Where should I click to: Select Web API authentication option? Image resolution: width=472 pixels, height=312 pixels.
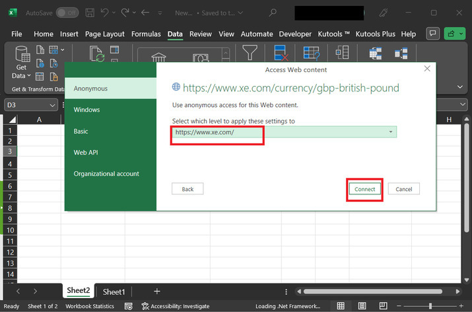point(110,153)
